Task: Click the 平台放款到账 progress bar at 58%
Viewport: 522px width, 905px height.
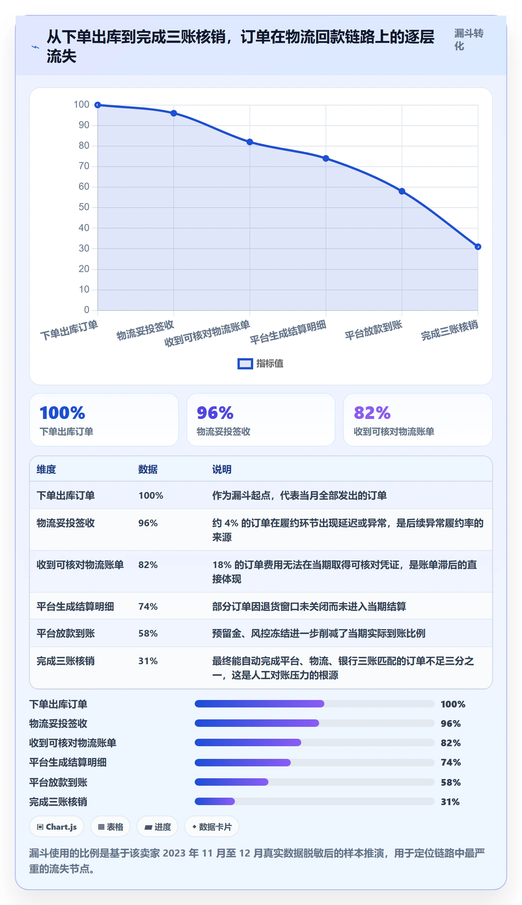Action: point(315,782)
